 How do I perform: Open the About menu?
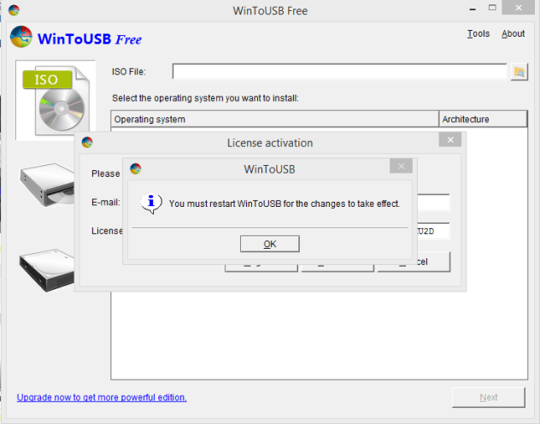(513, 33)
